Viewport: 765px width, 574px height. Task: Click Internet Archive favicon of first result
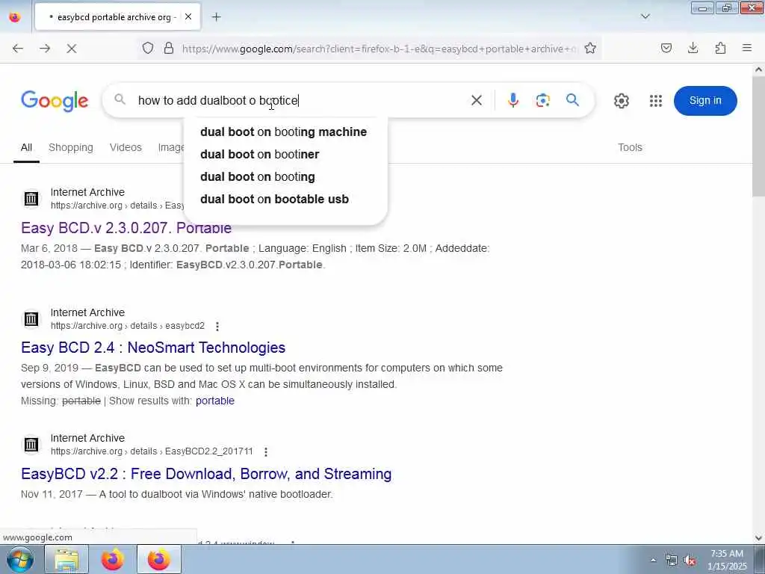(x=31, y=199)
